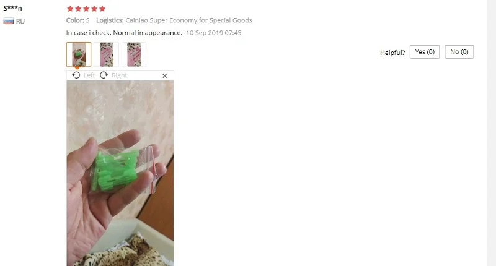Click reviewer name S***n

click(12, 8)
